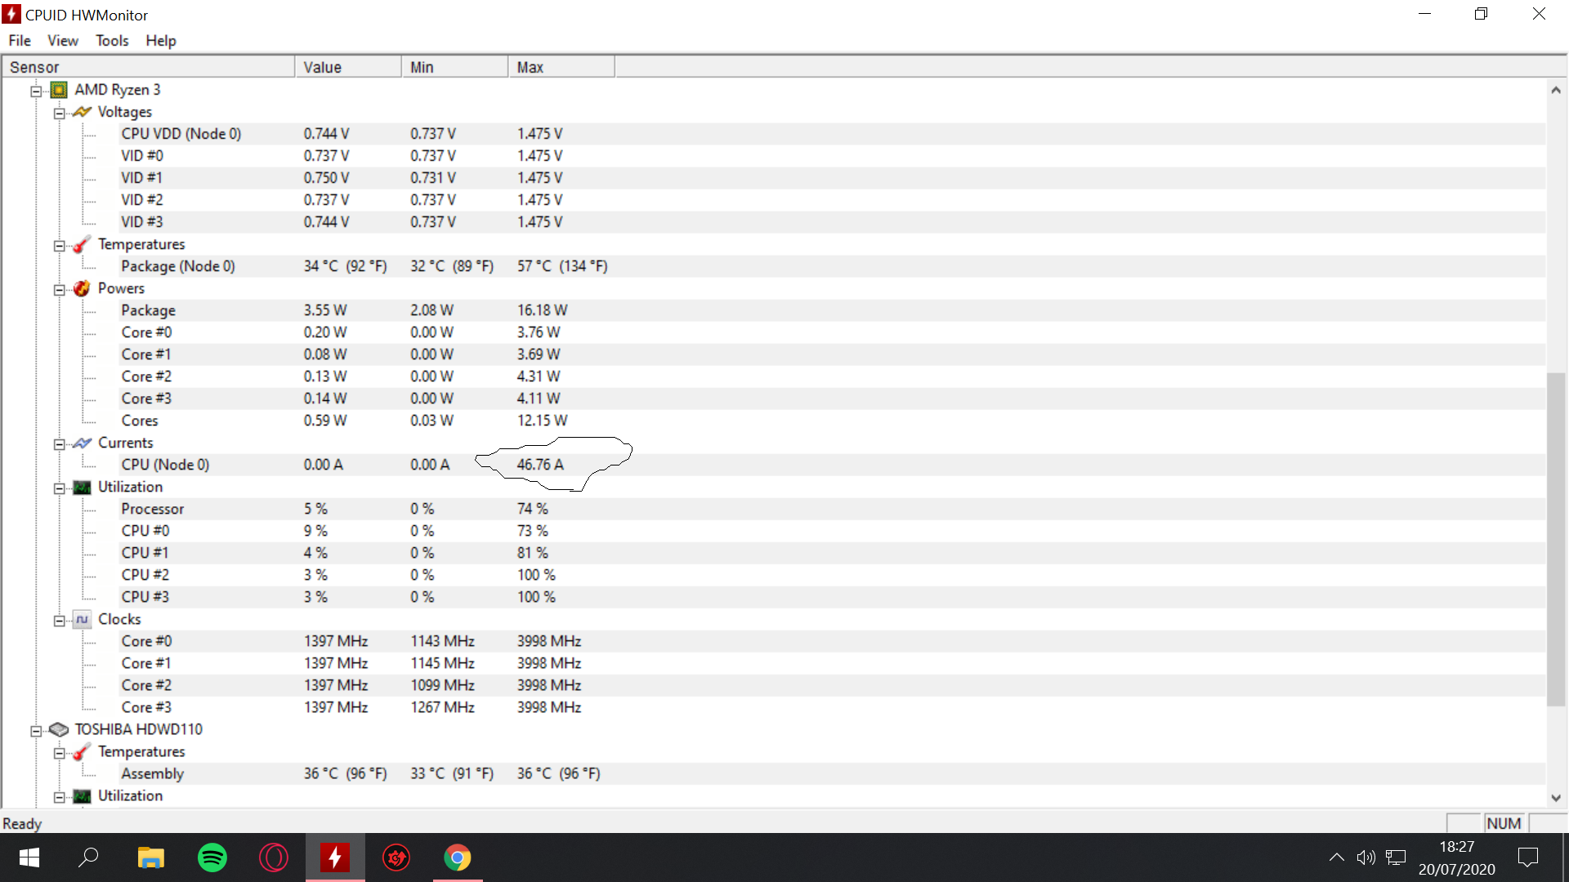Collapse the Powers group

click(x=59, y=289)
